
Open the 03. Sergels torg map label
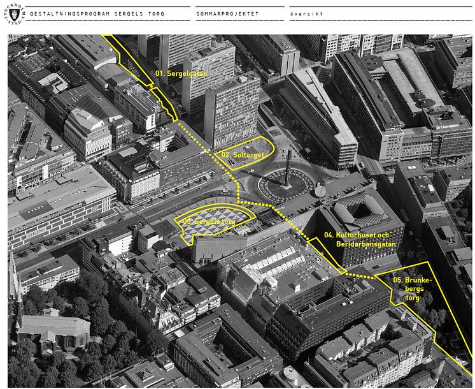pos(209,221)
